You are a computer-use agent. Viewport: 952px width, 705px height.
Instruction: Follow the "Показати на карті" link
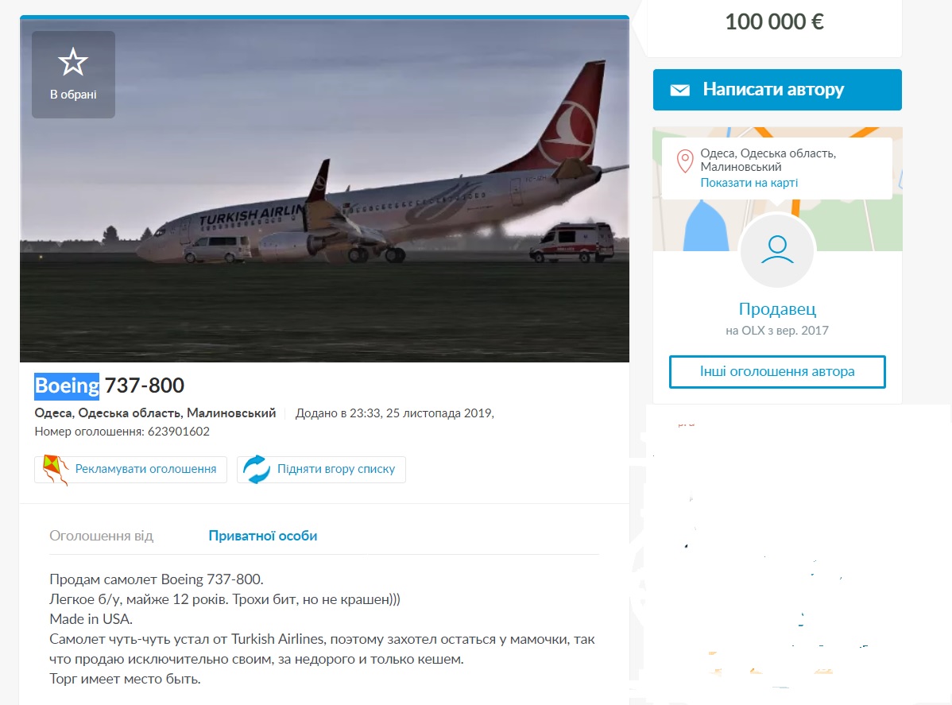[x=749, y=183]
